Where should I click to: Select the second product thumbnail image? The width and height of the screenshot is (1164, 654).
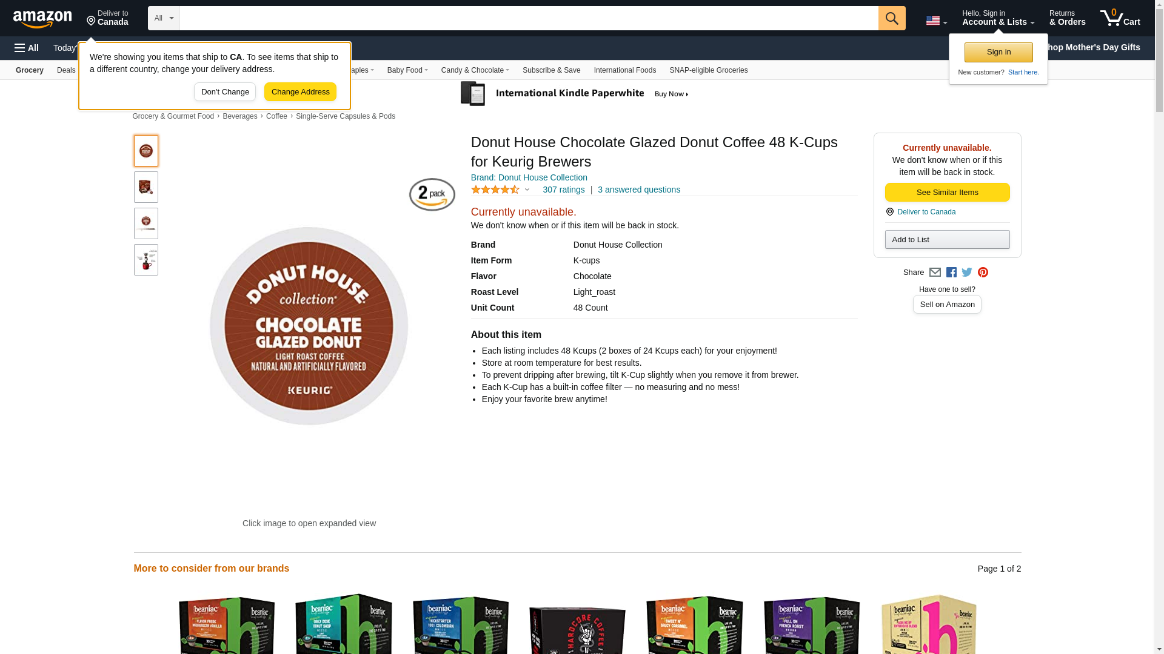tap(146, 187)
